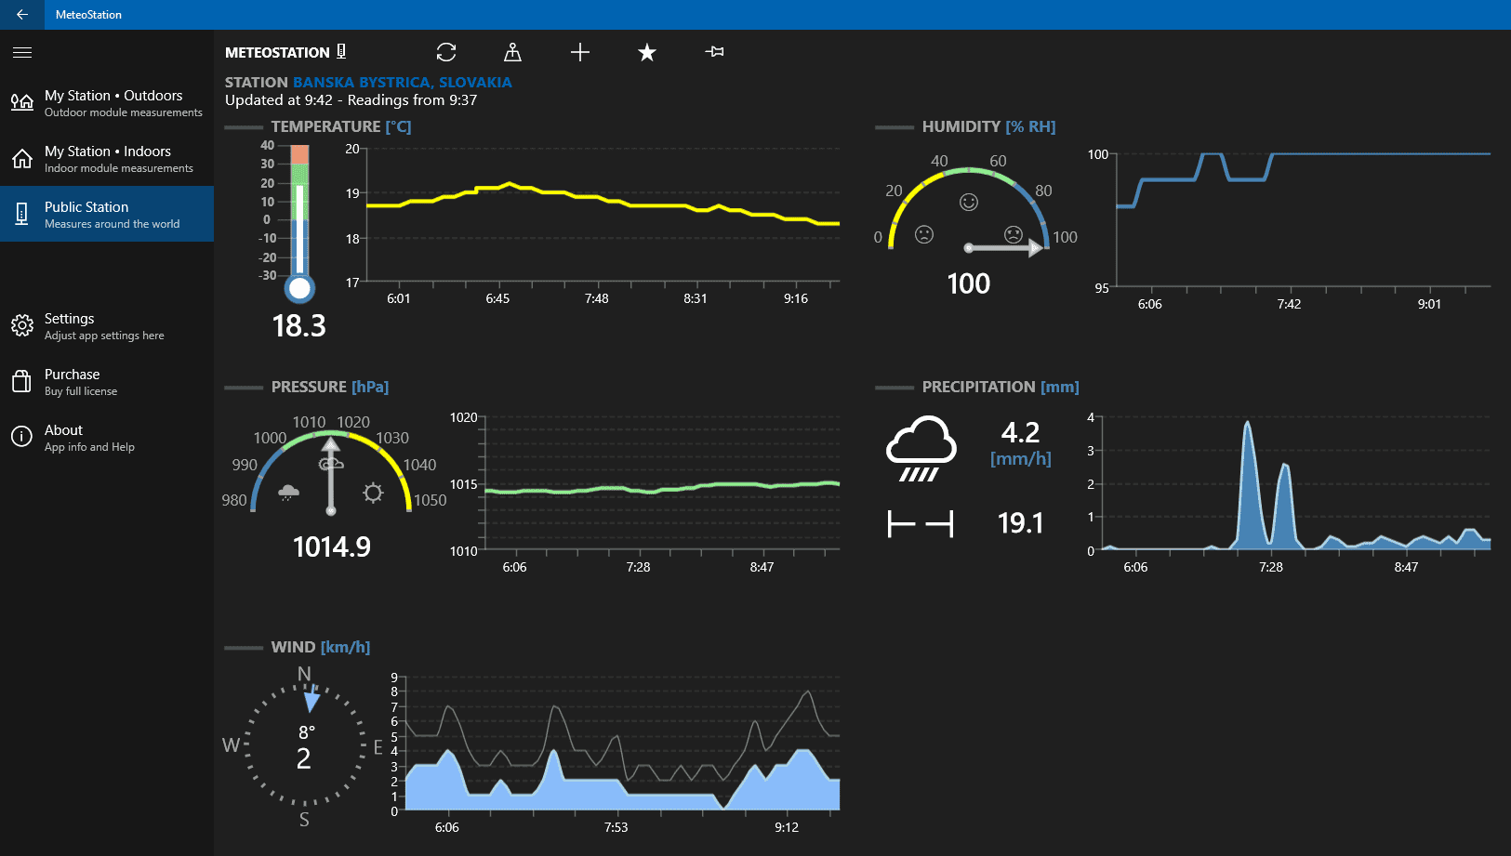Open the map location icon

512,52
